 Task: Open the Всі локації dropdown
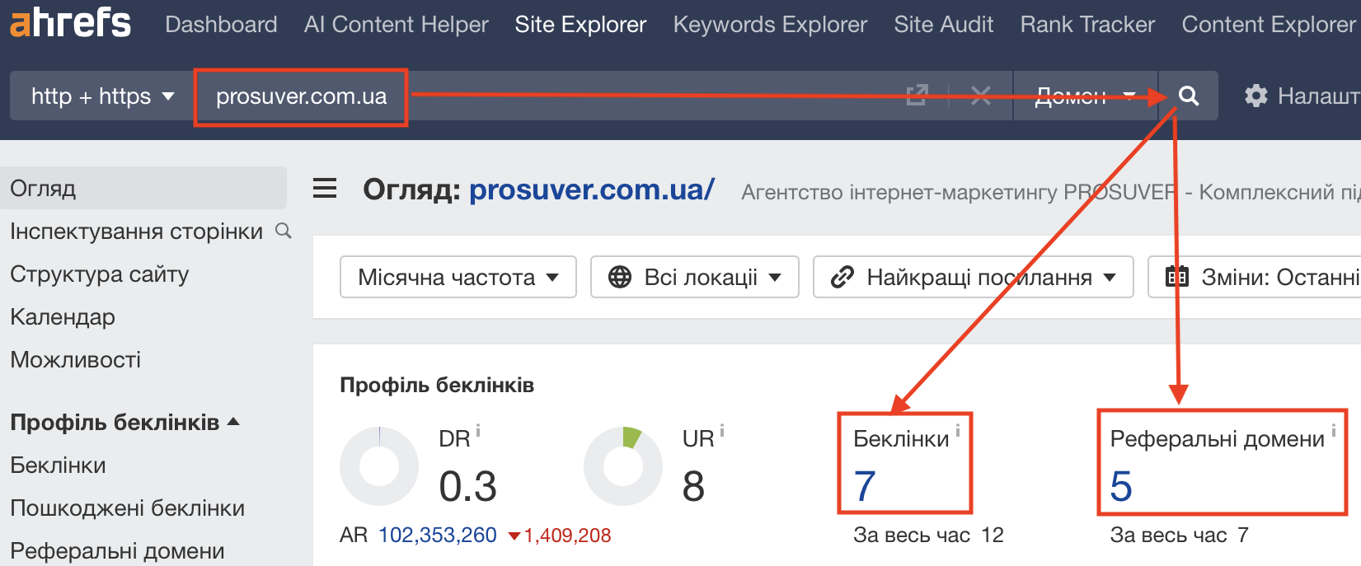coord(695,277)
